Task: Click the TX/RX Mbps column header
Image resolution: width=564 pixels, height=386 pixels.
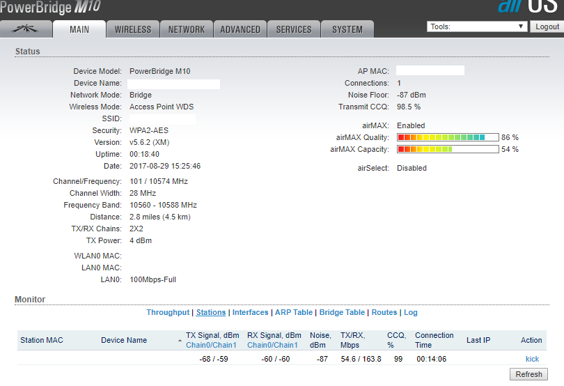Action: [x=353, y=340]
